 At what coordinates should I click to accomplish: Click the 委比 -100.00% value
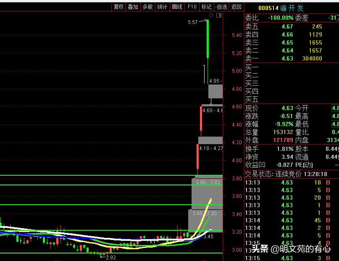pos(281,18)
